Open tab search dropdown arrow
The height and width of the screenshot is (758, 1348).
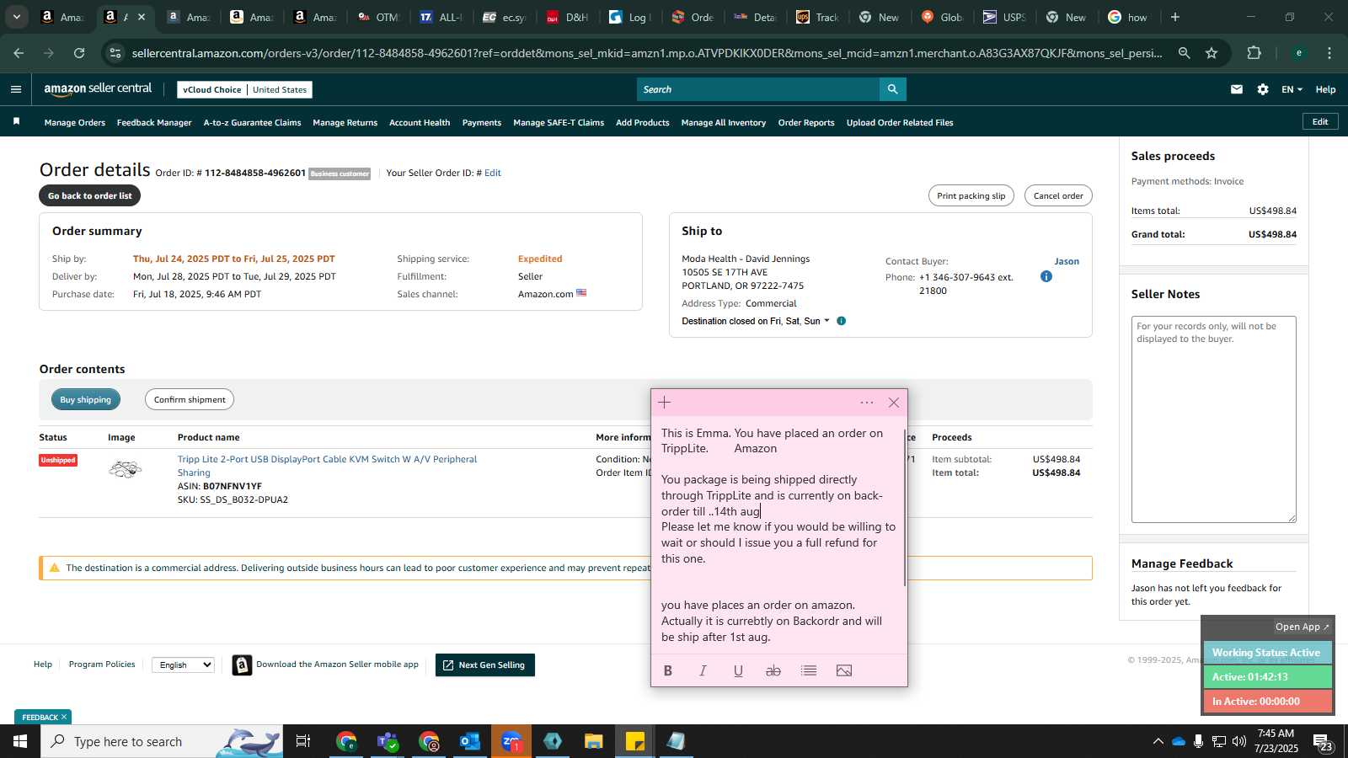click(16, 17)
